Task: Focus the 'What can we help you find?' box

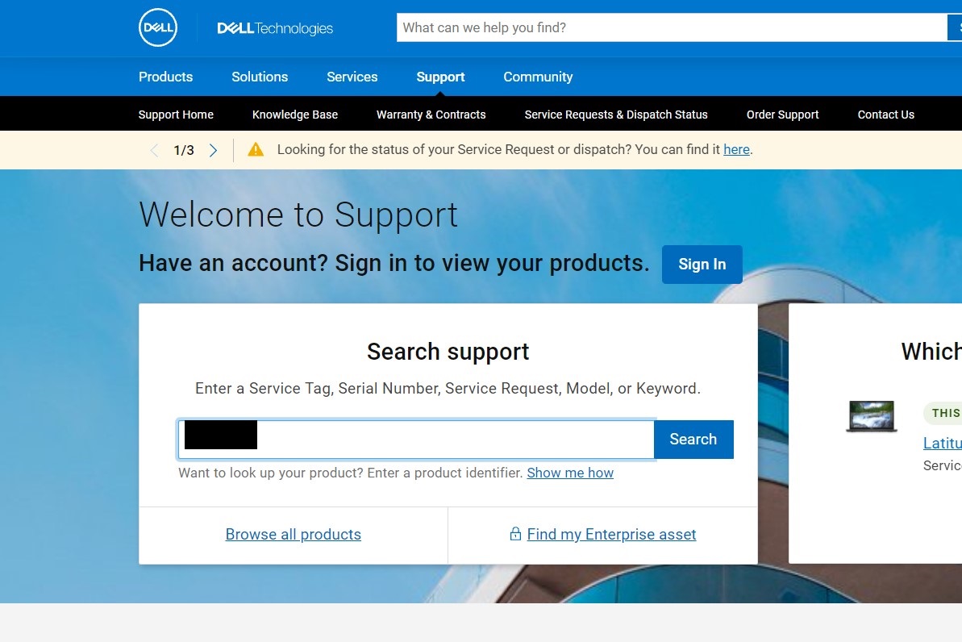Action: pos(672,27)
